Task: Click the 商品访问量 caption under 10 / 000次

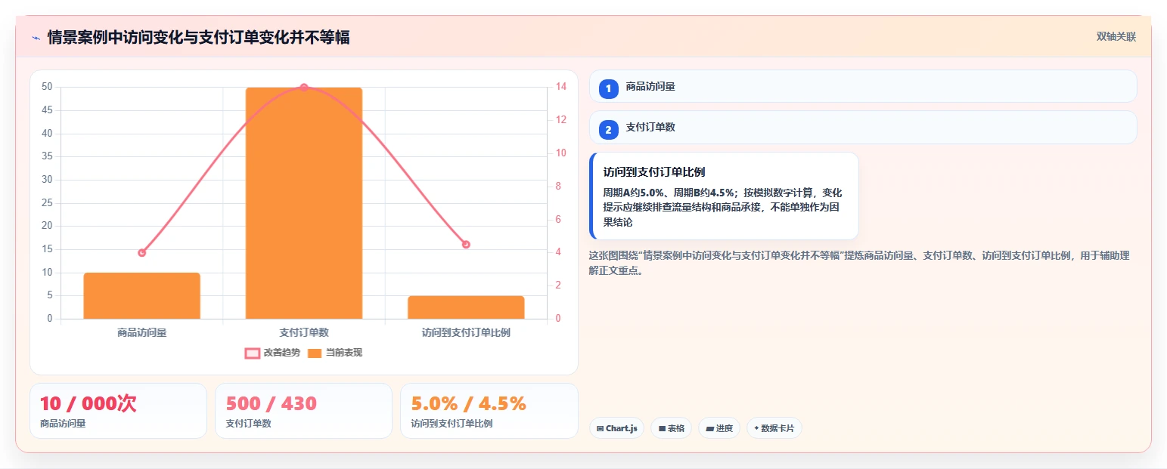Action: [63, 424]
